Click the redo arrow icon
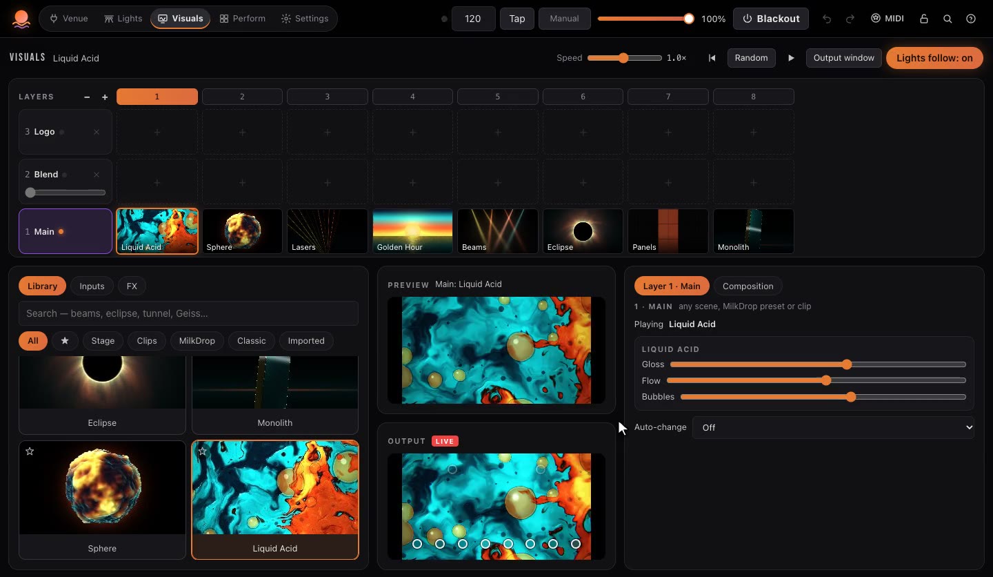The image size is (993, 577). pos(850,19)
